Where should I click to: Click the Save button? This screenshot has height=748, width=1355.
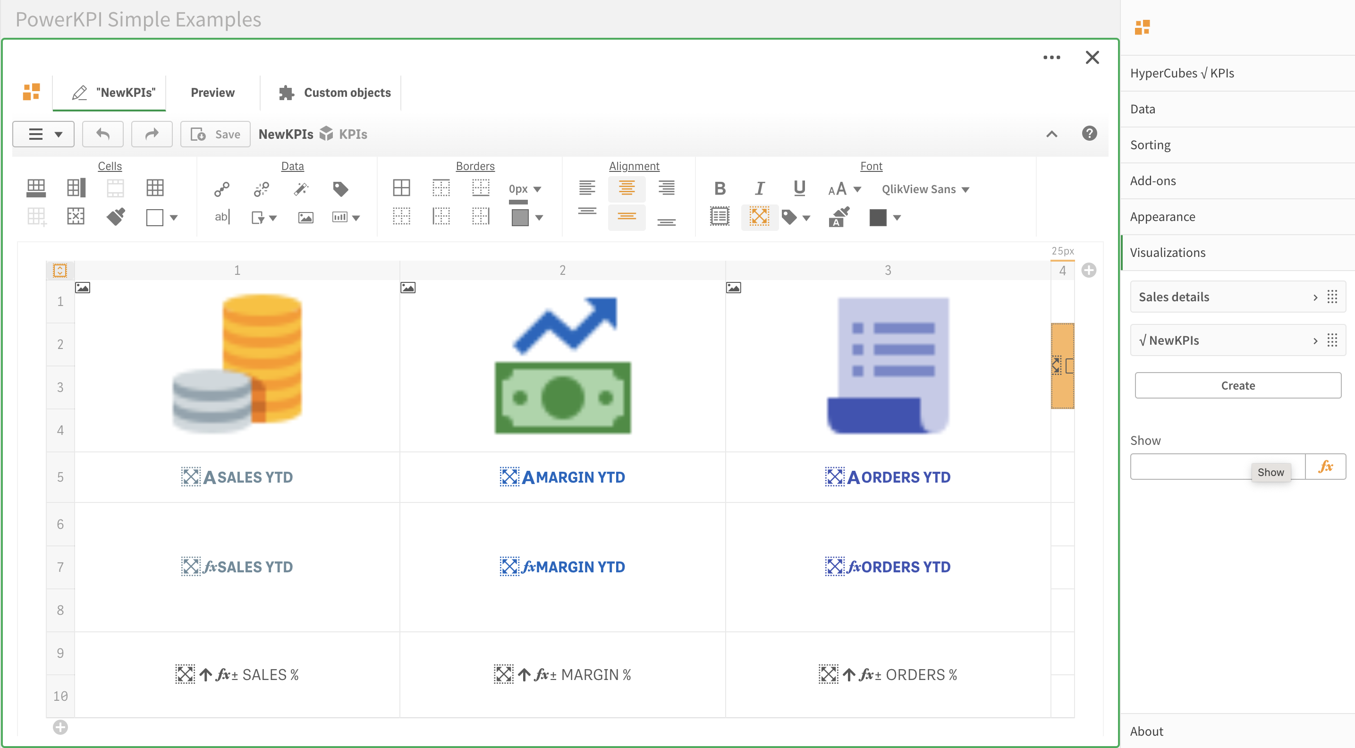point(215,134)
